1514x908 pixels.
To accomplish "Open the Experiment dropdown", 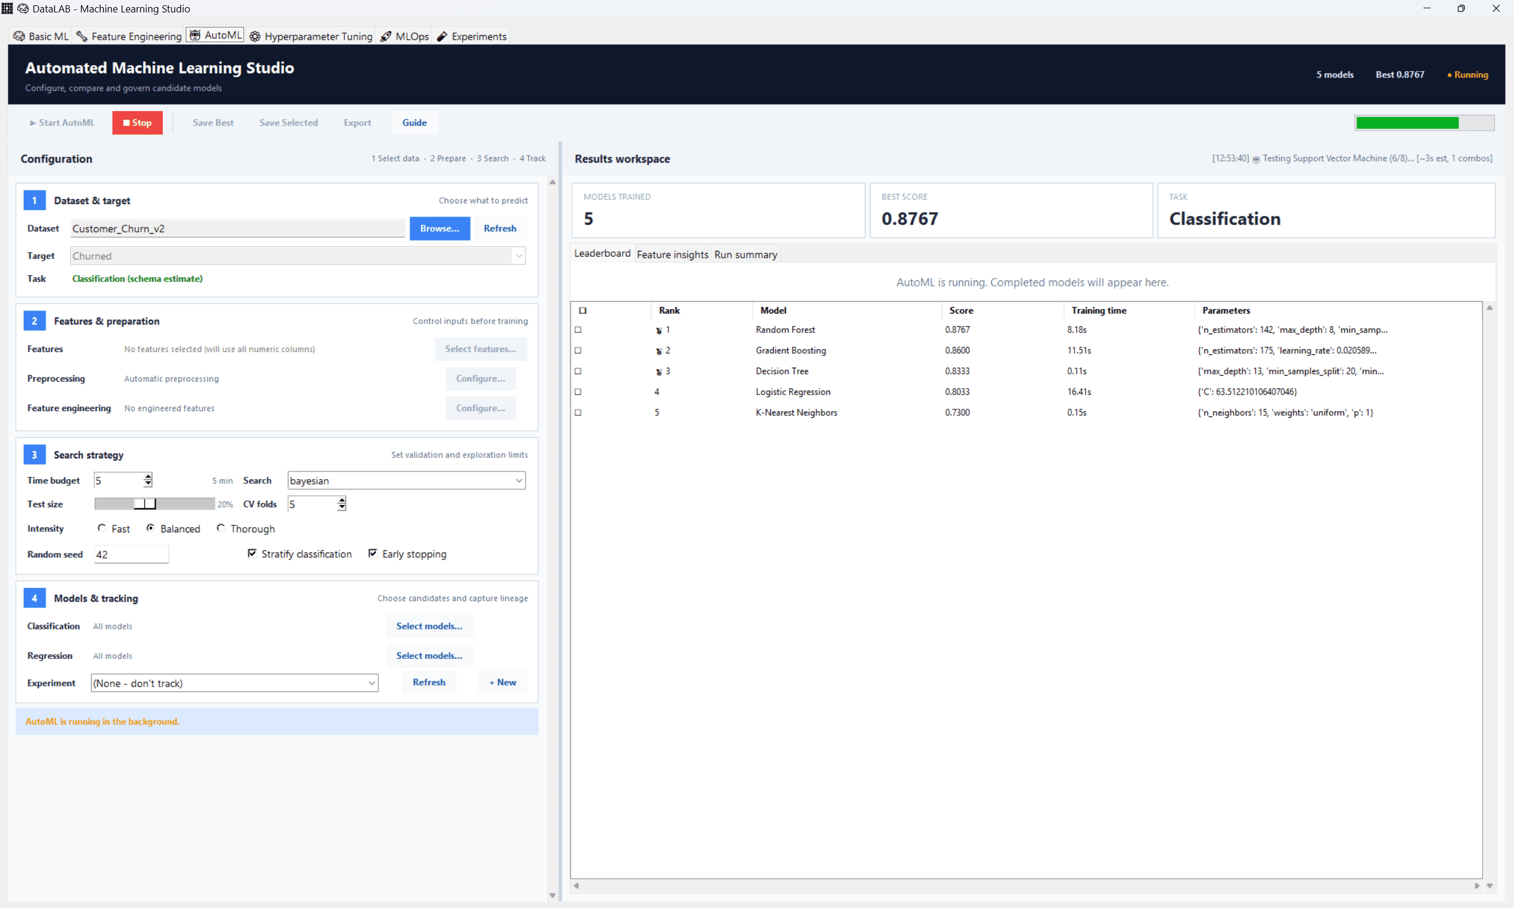I will pyautogui.click(x=234, y=683).
